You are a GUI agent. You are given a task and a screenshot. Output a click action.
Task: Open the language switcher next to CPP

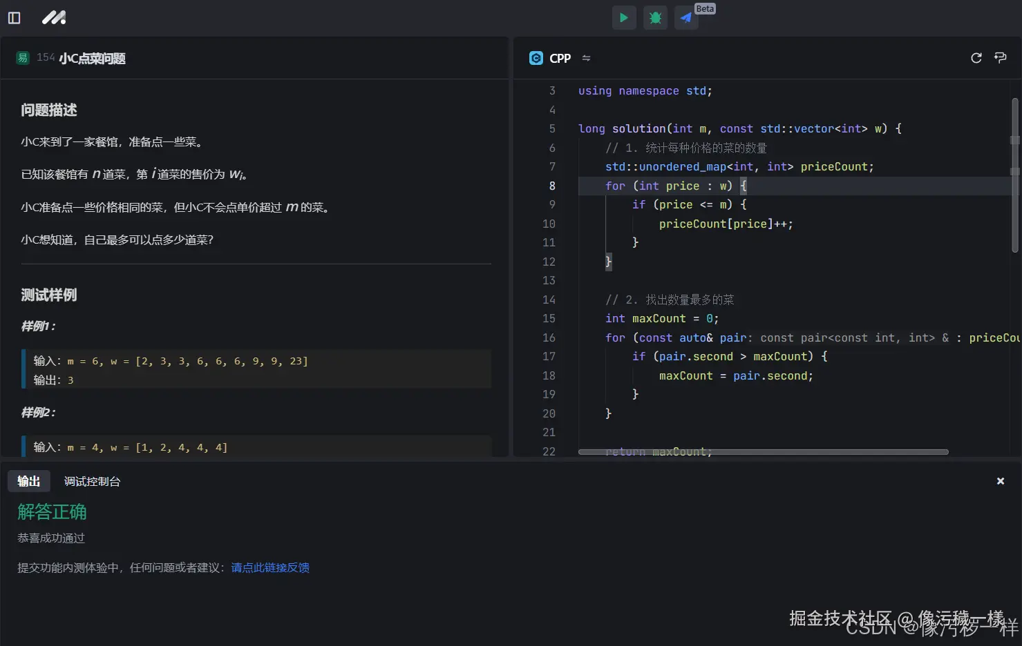(x=586, y=58)
